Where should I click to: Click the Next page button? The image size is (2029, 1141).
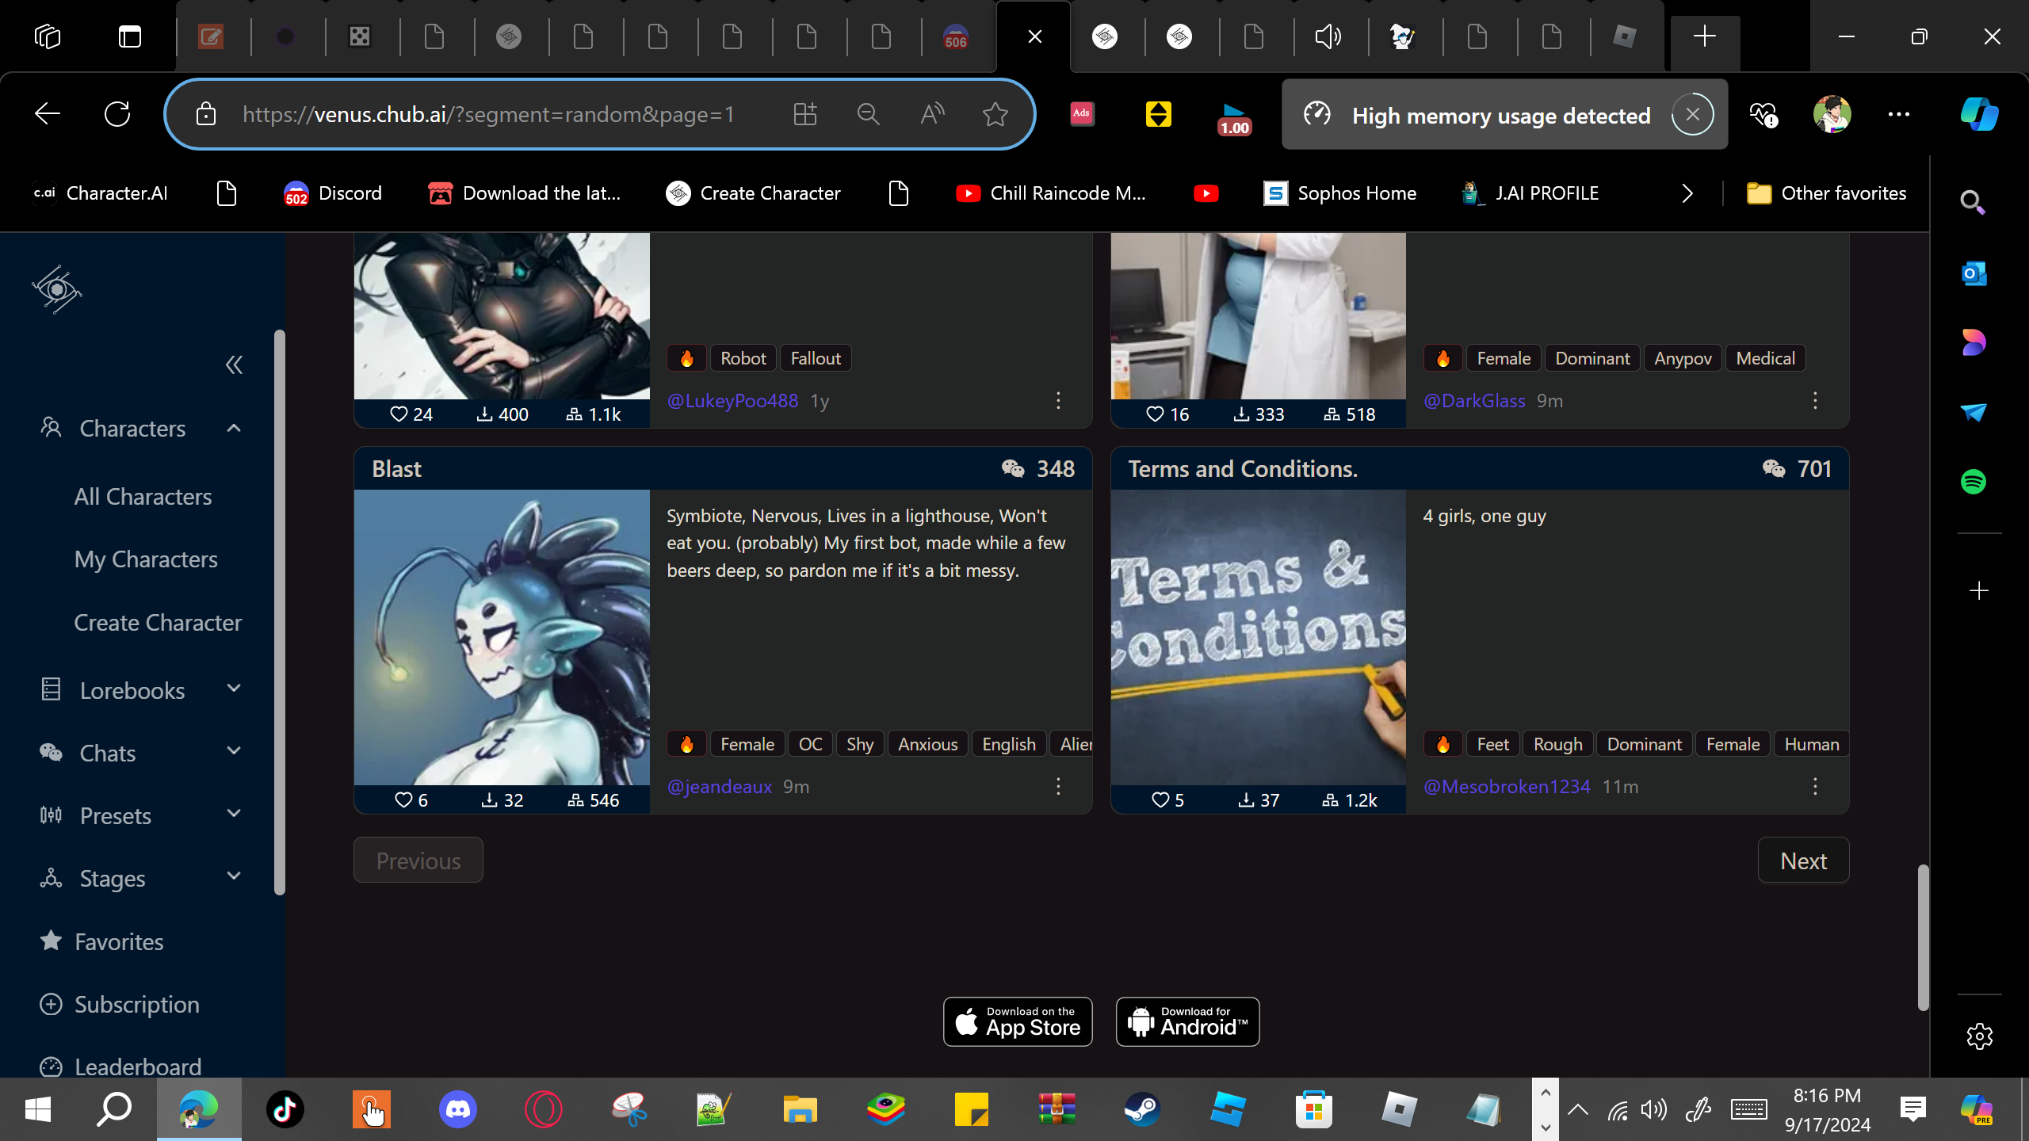point(1803,861)
